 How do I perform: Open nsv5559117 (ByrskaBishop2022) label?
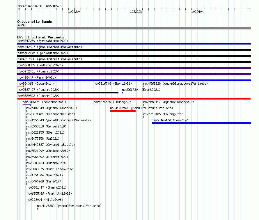(168, 102)
